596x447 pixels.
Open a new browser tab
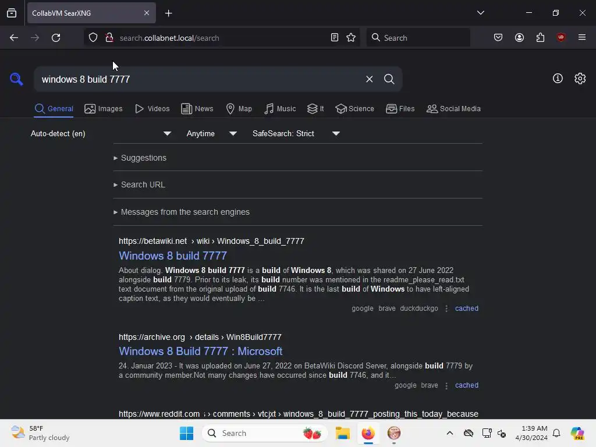(x=168, y=13)
